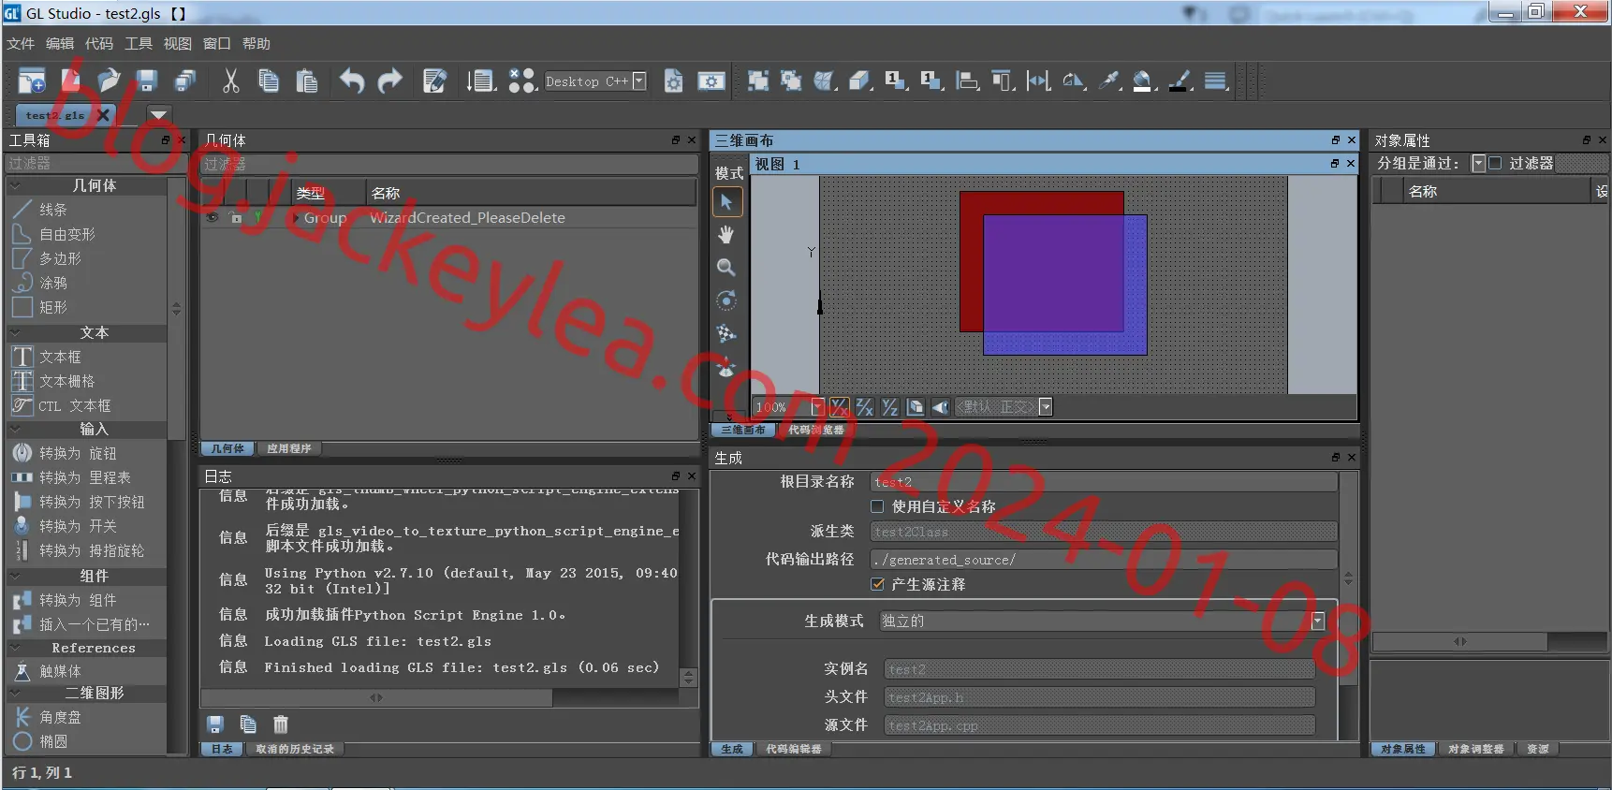Select the Pan hand tool in canvas
Image resolution: width=1612 pixels, height=790 pixels.
point(726,234)
